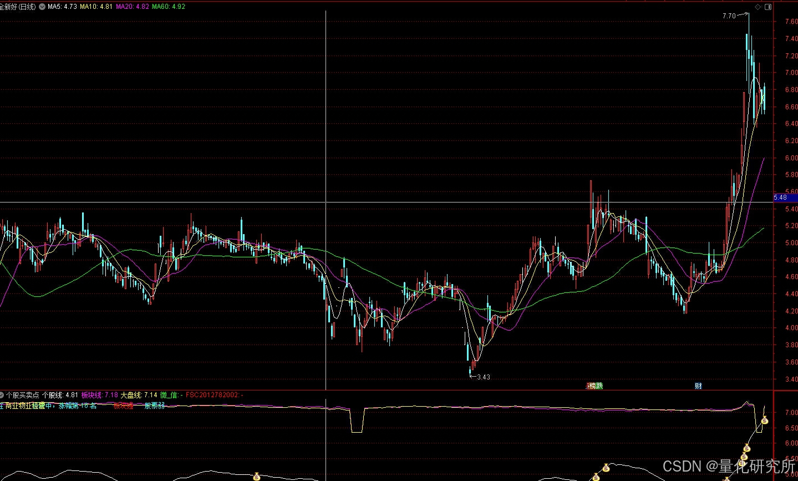Open the MA indicator dropdown arrow
This screenshot has width=798, height=481.
(42, 7)
